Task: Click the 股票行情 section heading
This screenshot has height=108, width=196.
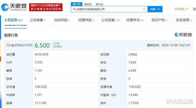Action: 11,35
